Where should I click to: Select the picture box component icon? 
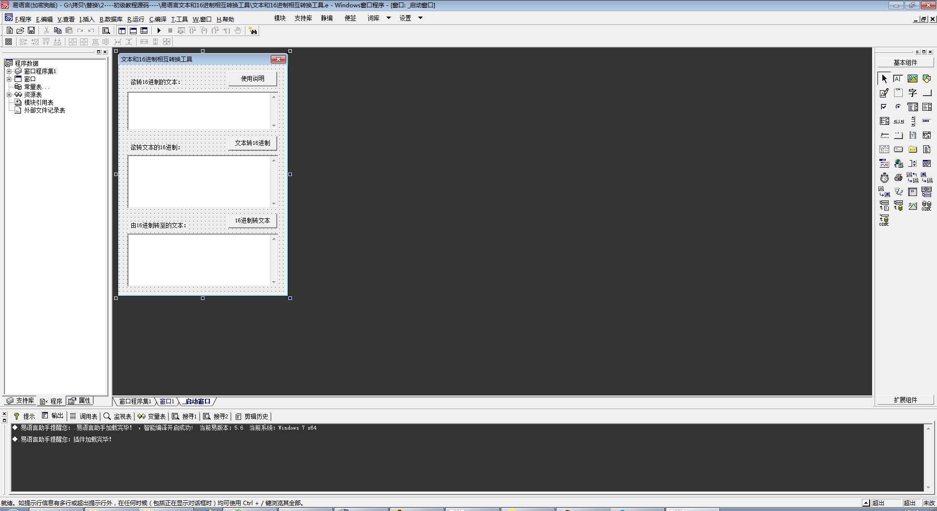coord(912,79)
